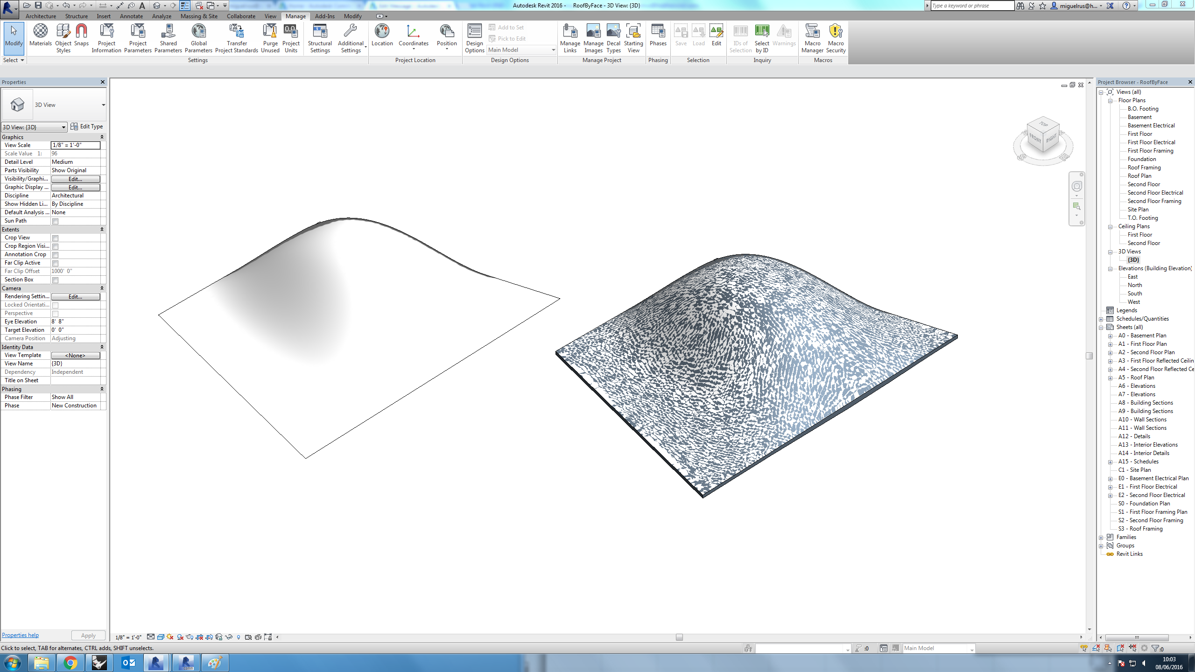This screenshot has height=672, width=1195.
Task: Click the View Scale input field
Action: click(x=75, y=145)
